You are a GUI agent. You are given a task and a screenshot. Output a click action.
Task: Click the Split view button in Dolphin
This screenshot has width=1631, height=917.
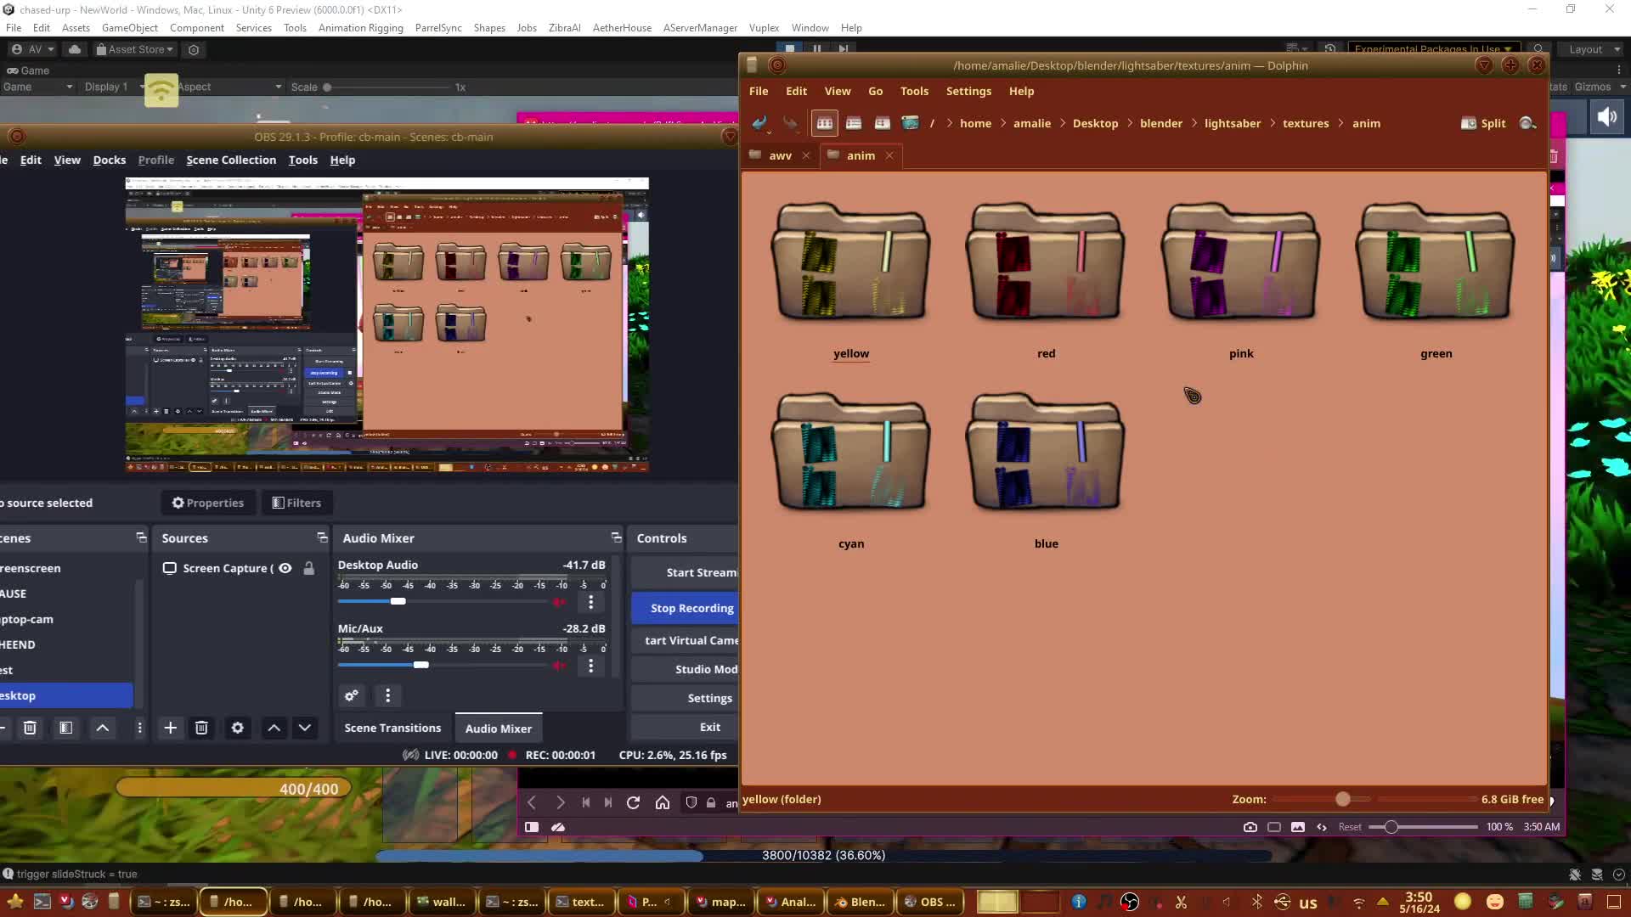[x=1483, y=123]
